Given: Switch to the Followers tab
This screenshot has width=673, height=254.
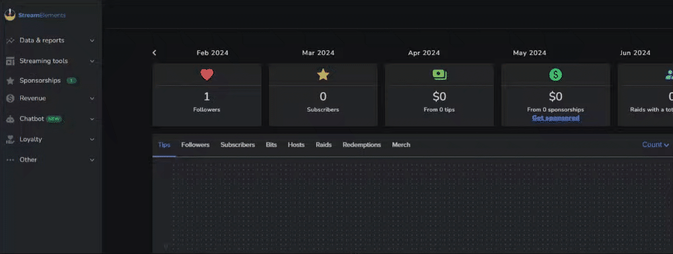Looking at the screenshot, I should pyautogui.click(x=195, y=144).
